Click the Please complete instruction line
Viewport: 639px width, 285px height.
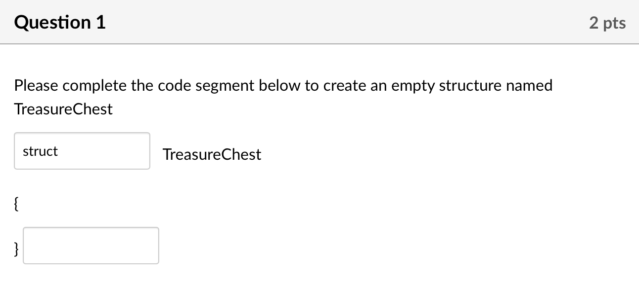point(283,85)
